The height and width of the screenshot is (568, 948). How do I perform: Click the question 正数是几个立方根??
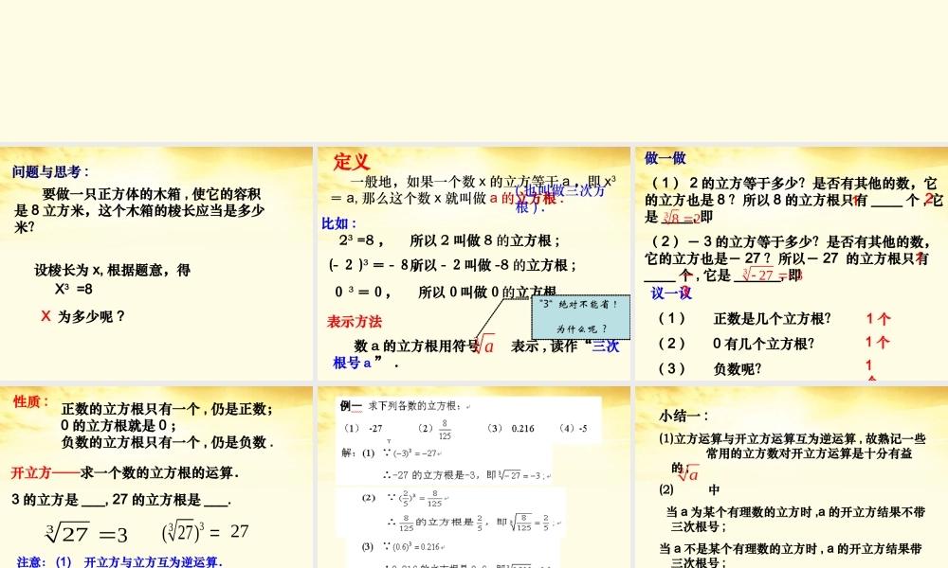[772, 319]
